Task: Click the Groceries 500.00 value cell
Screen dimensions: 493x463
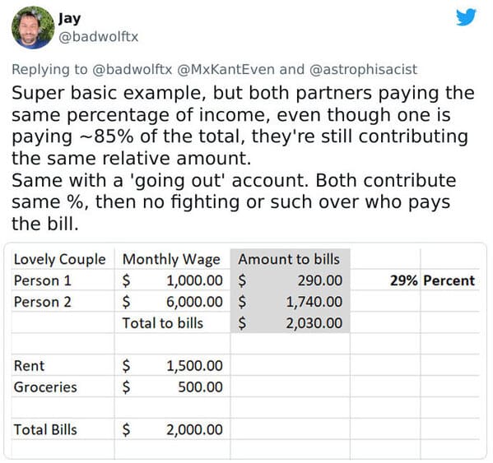Action: coord(172,387)
